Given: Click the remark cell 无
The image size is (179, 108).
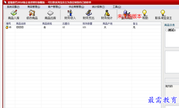Looking at the screenshot, I should click(x=134, y=27).
